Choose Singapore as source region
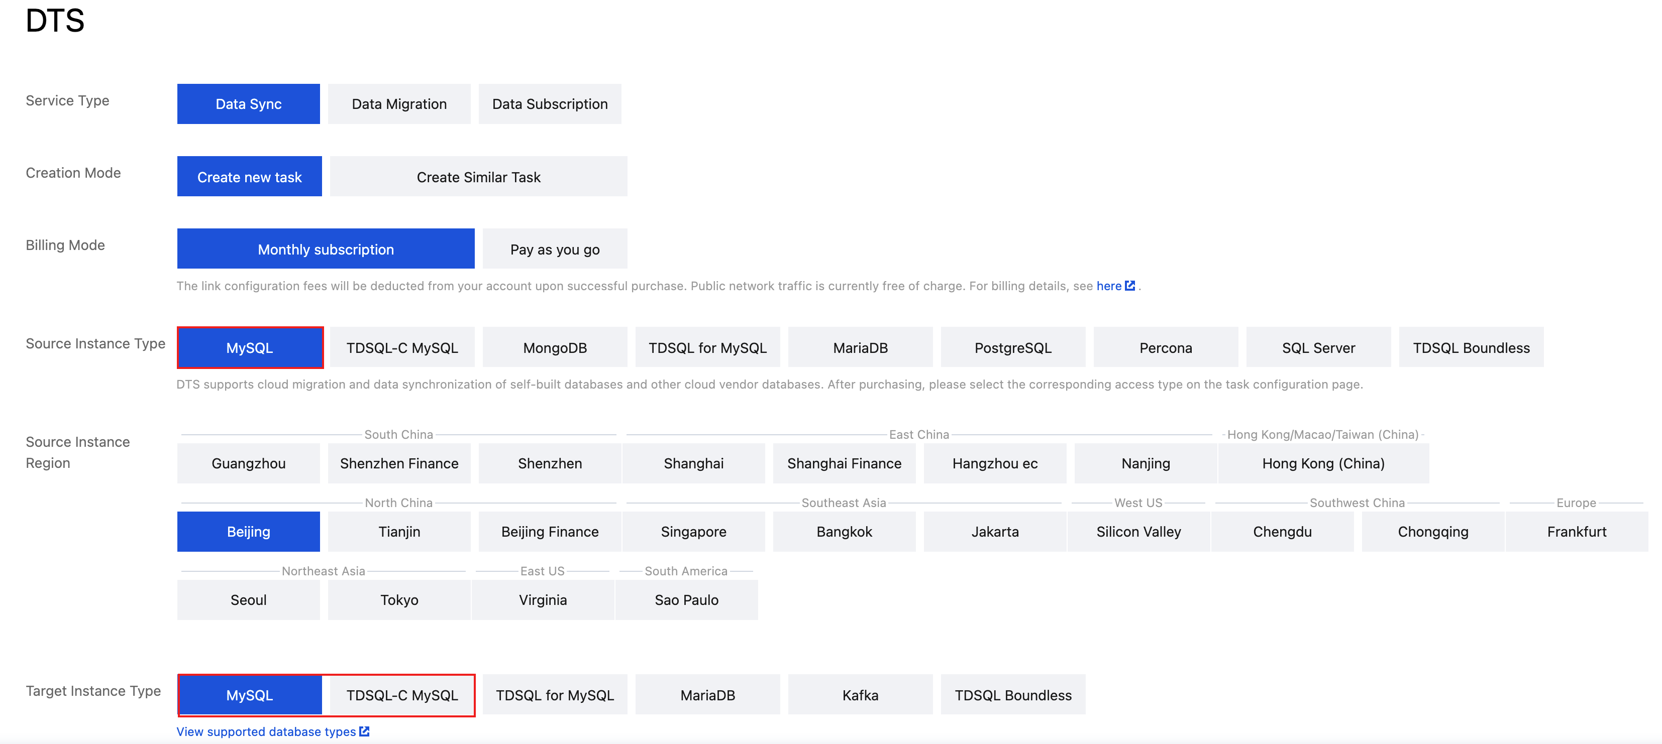The height and width of the screenshot is (744, 1662). point(693,531)
